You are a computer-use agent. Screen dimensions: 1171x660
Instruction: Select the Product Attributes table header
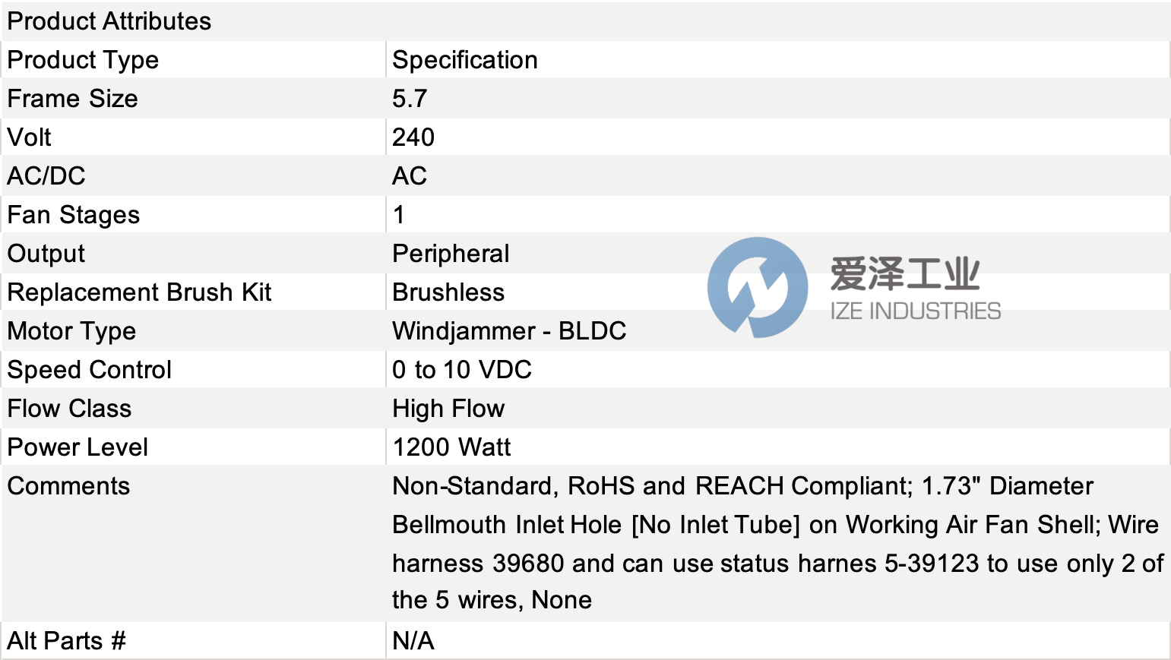click(109, 21)
